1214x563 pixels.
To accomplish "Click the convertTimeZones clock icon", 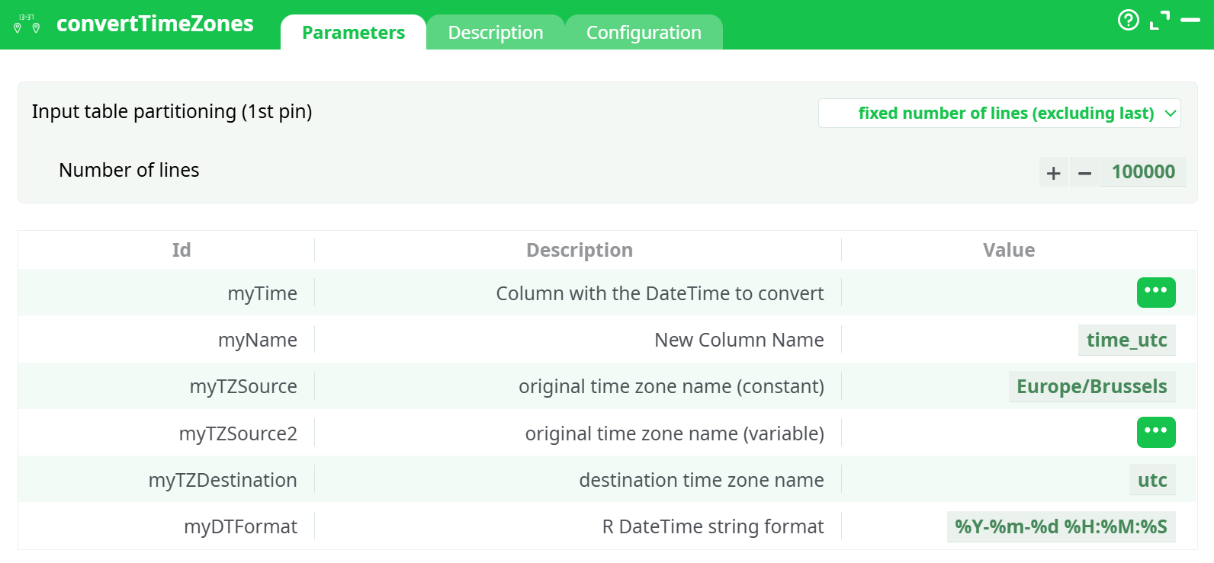I will point(27,24).
